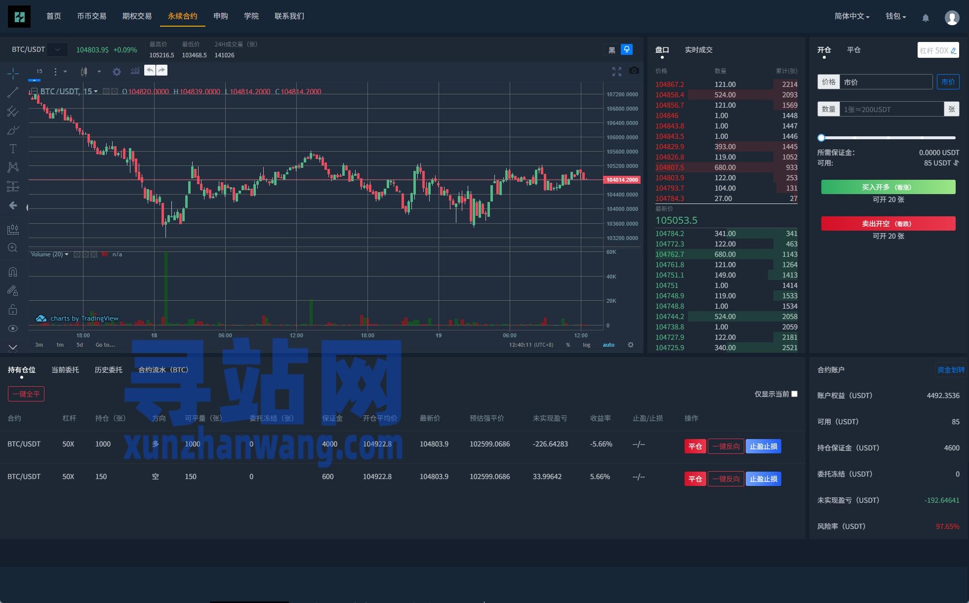
Task: Expand the BTC/USDT, 15 legend dropdown
Action: coord(96,91)
